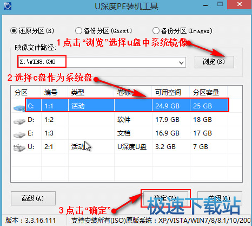Click 活动 type in C: row
Image resolution: width=252 pixels, height=226 pixels.
pos(78,106)
